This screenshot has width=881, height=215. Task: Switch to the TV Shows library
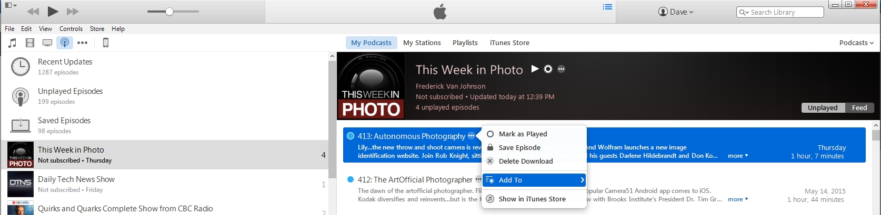click(47, 43)
